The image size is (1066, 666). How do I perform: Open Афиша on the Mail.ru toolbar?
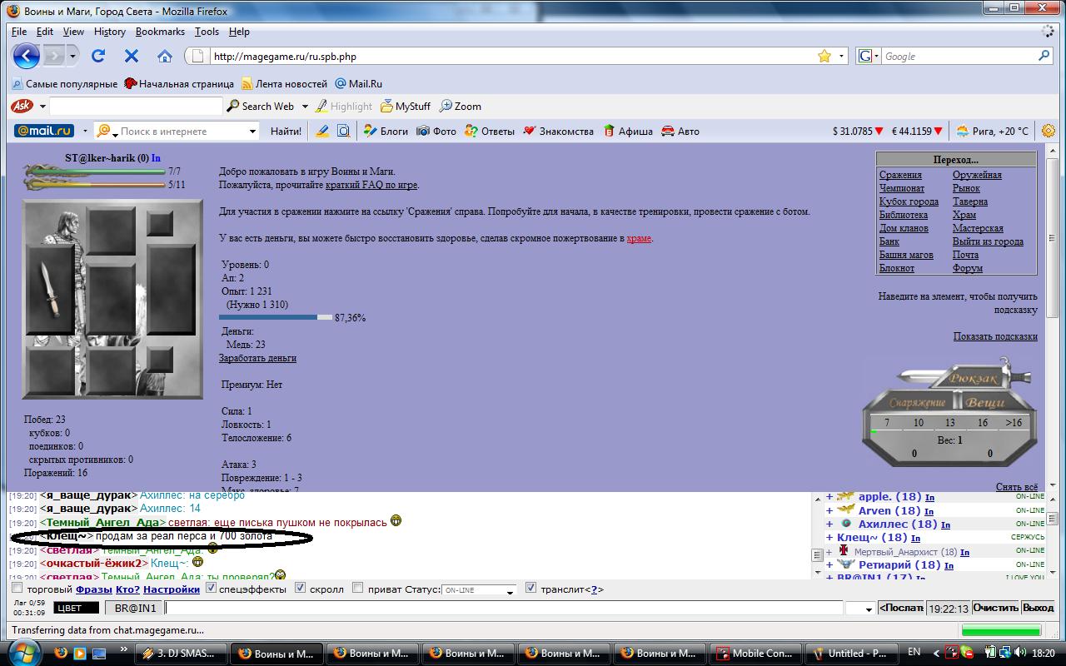click(x=628, y=131)
